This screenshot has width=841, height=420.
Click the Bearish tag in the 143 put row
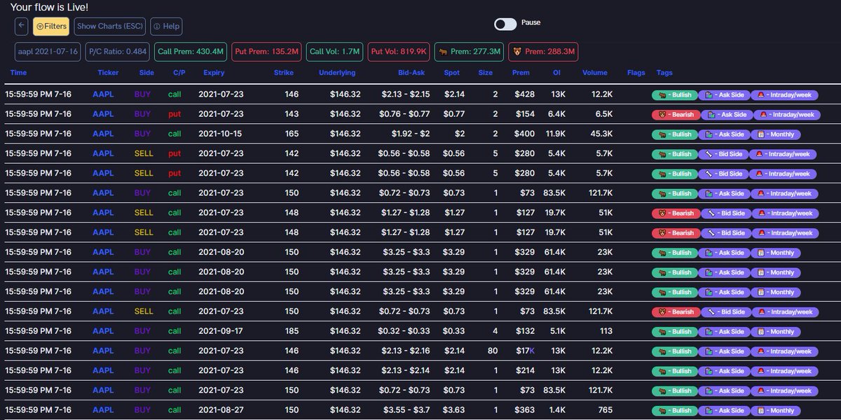[x=676, y=115]
